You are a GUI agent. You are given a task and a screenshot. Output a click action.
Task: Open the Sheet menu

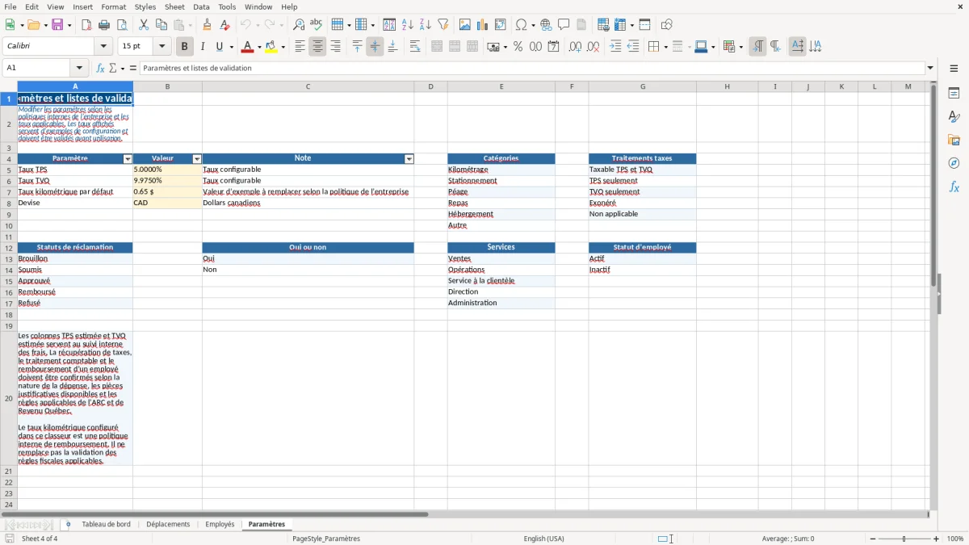coord(174,6)
